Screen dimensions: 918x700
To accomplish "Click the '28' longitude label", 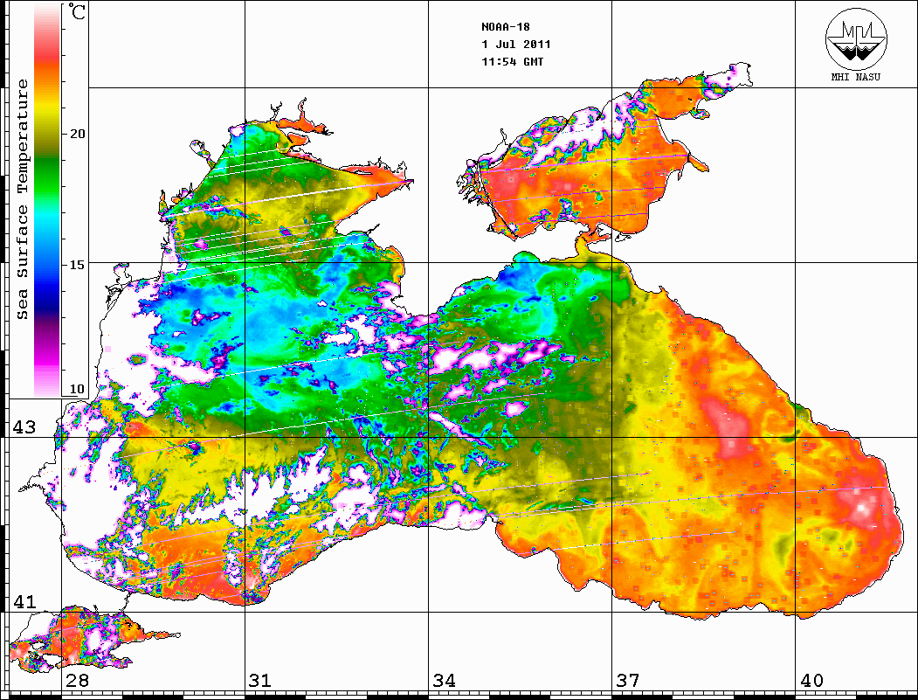I will pos(77,681).
